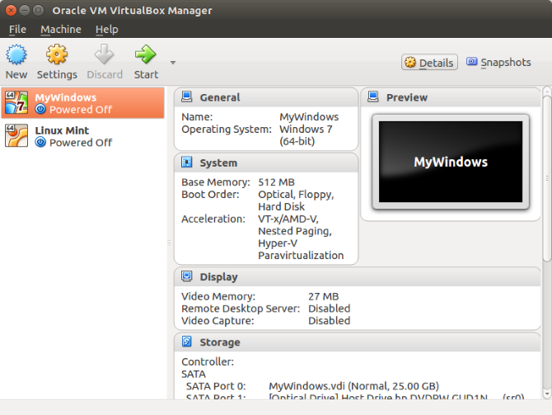
Task: Click the New virtual machine icon
Action: [x=16, y=56]
